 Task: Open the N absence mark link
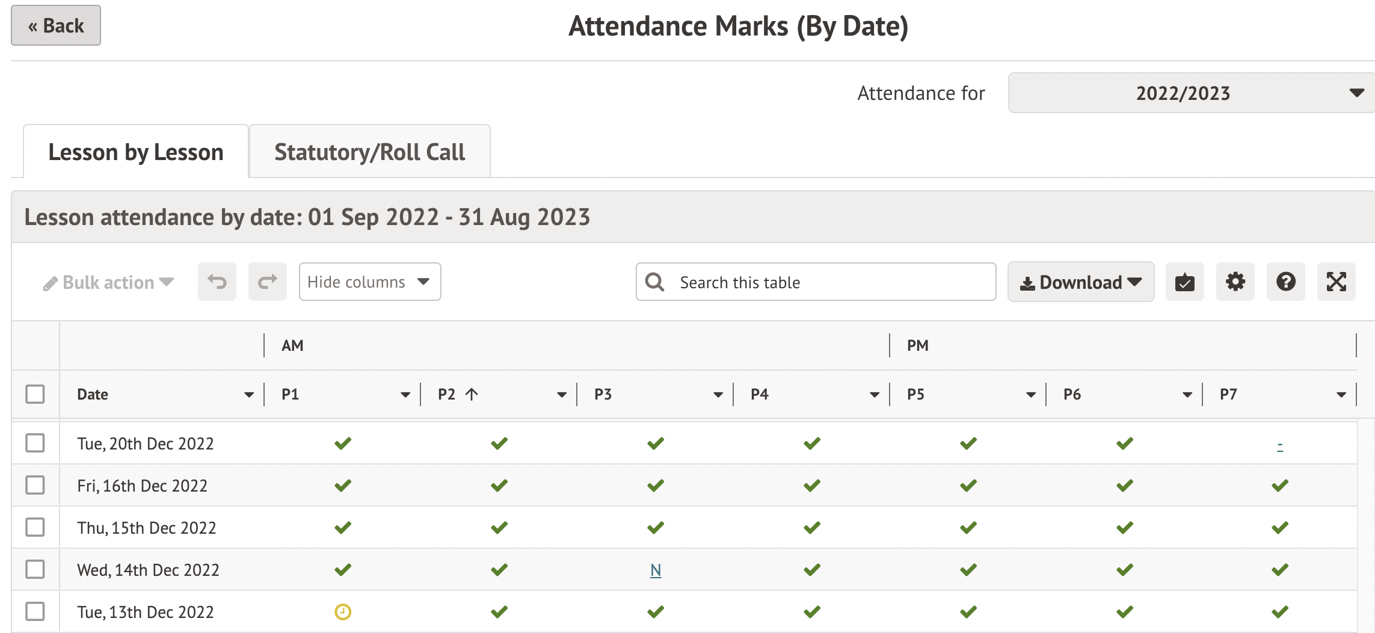pyautogui.click(x=655, y=569)
